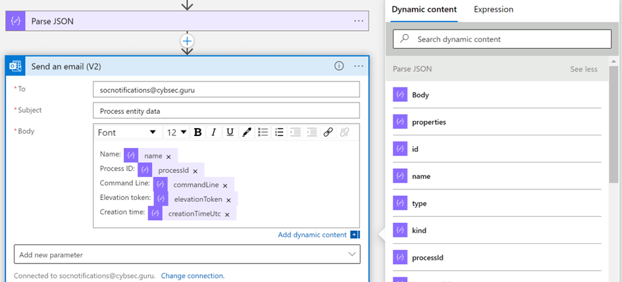Click the To email address field

coord(226,89)
